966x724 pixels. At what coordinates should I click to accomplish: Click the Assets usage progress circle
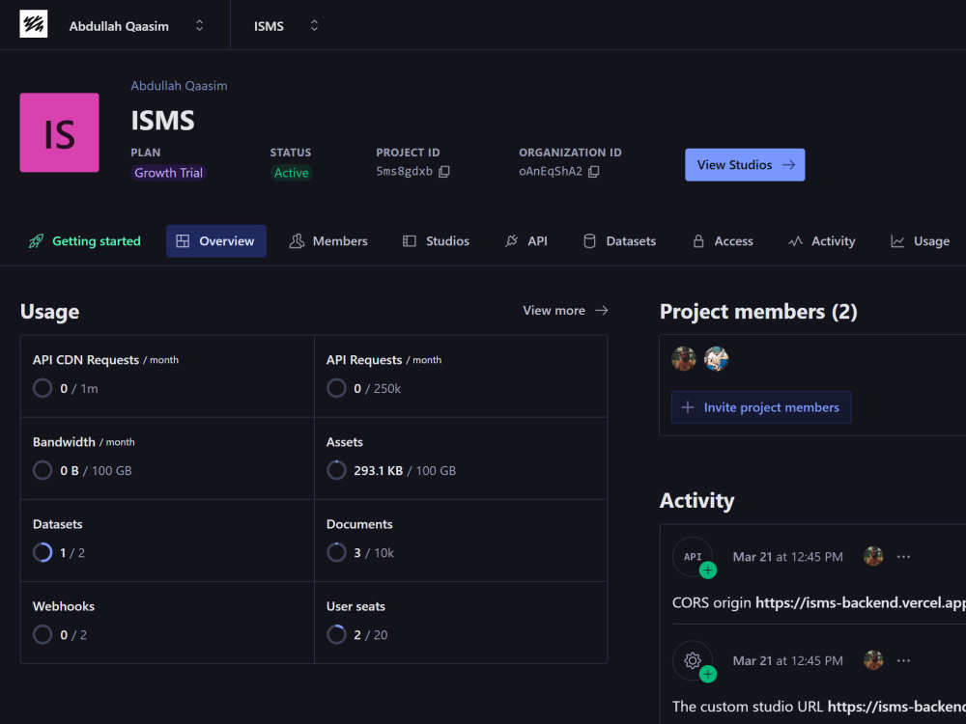tap(336, 471)
